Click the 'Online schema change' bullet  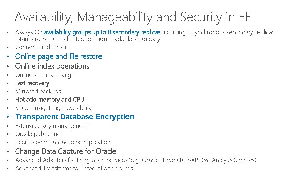click(45, 75)
